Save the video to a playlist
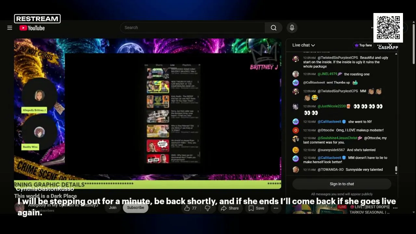This screenshot has width=416, height=234. pos(256,208)
